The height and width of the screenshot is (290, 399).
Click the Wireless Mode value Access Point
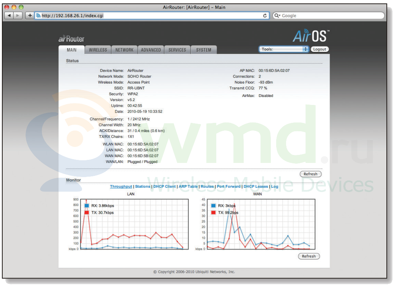(138, 82)
